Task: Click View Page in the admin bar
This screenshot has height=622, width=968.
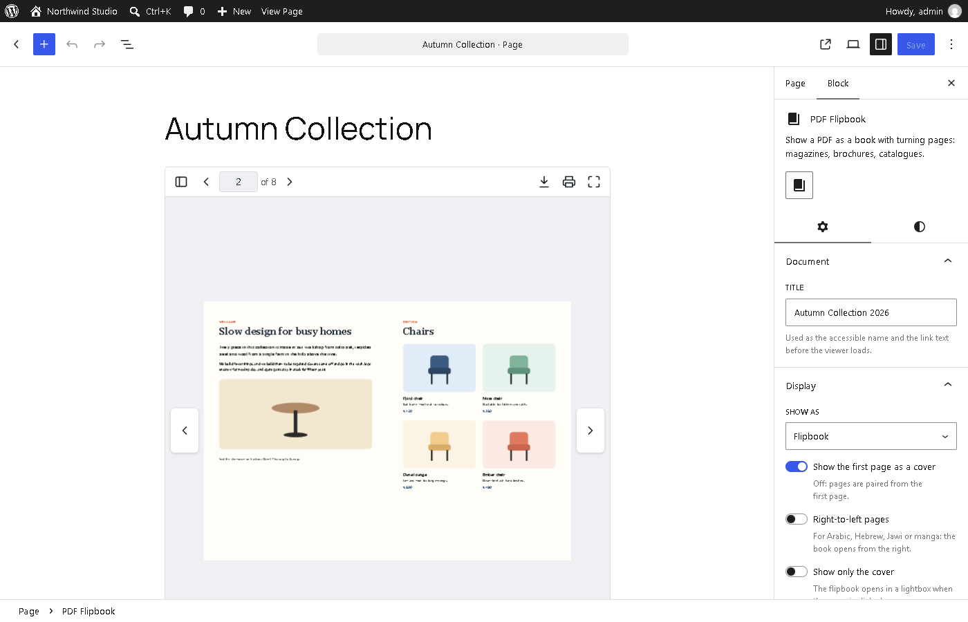Action: click(x=282, y=11)
